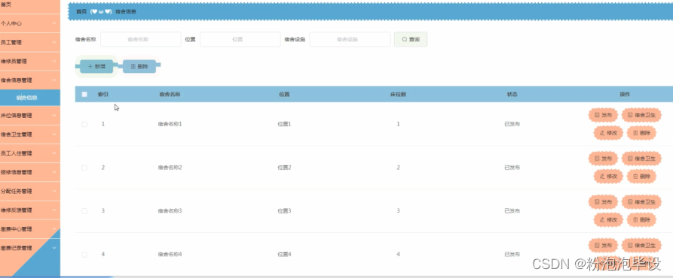Click the 查询 search button
Screen dimensions: 673x278
(x=411, y=39)
